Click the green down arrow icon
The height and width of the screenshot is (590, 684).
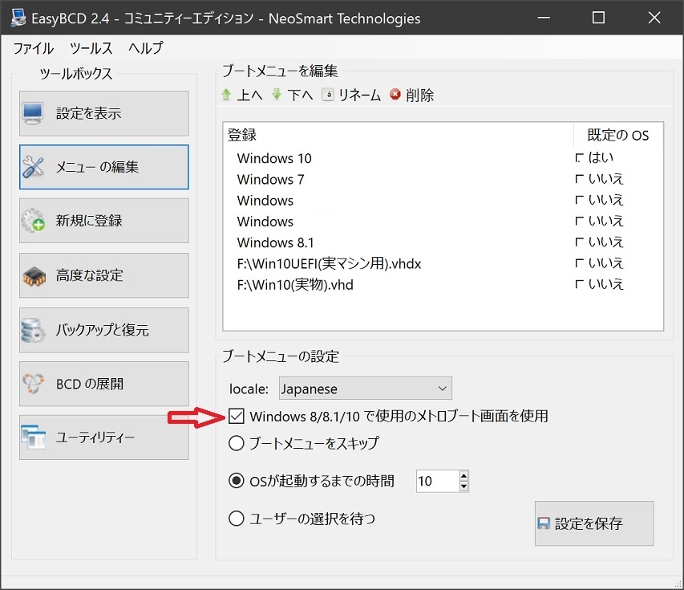[x=277, y=95]
